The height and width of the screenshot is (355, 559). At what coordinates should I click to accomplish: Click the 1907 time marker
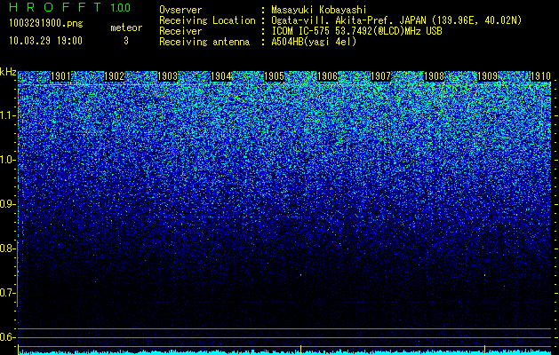point(380,76)
